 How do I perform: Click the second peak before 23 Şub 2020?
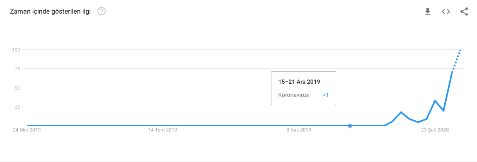click(435, 101)
